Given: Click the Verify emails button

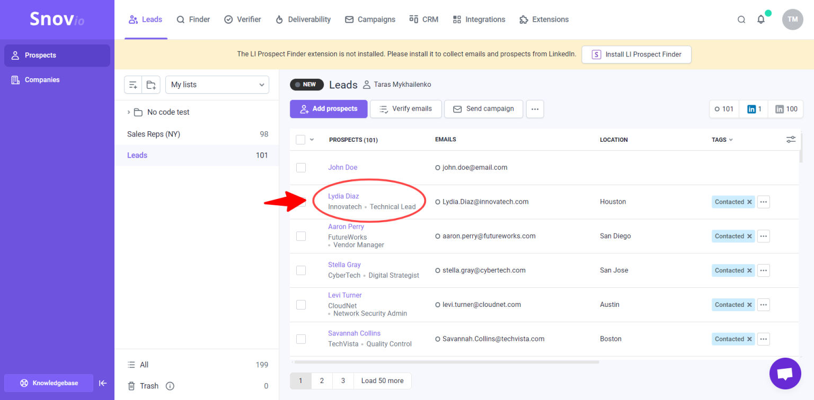Looking at the screenshot, I should point(405,109).
